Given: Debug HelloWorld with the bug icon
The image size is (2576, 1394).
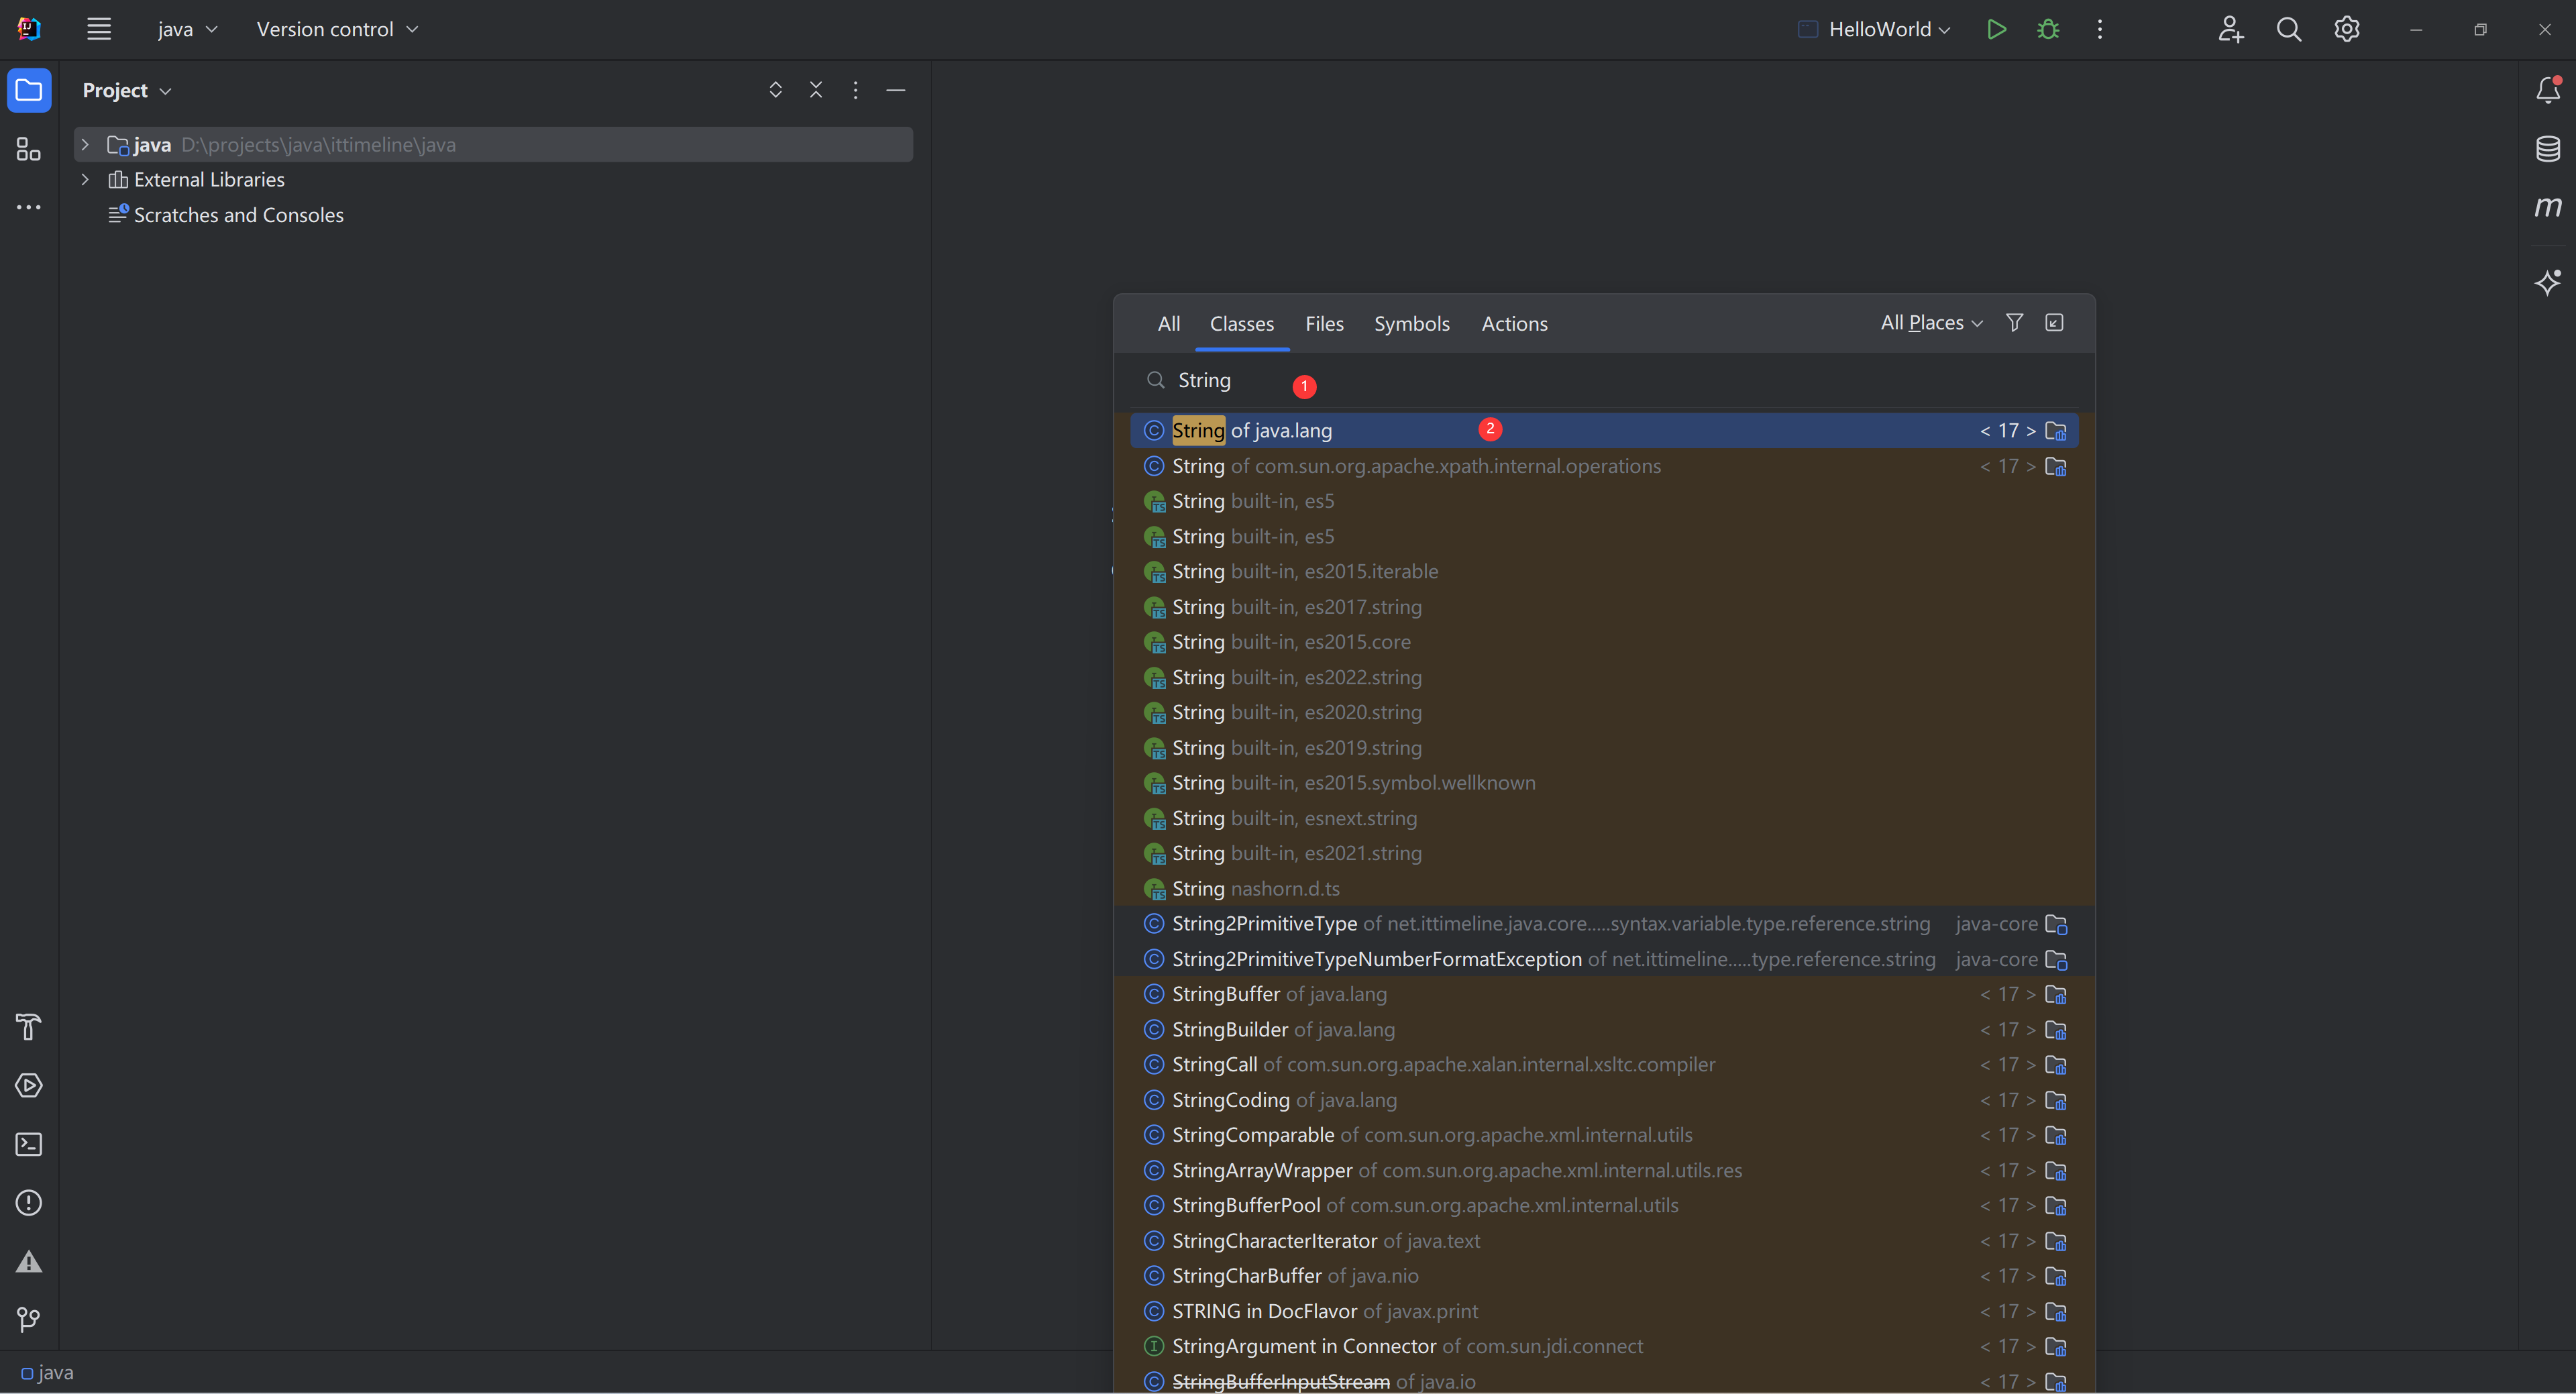Looking at the screenshot, I should (2048, 29).
